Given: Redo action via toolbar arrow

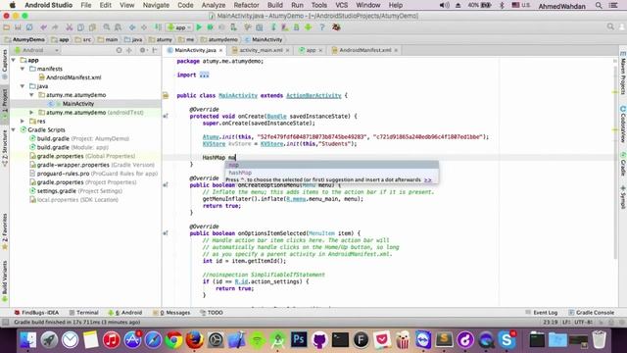Looking at the screenshot, I should (x=55, y=27).
